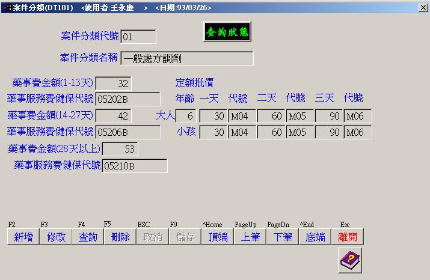Viewport: 430px width, 280px height.
Task: Close the window with the title bar X
Action: point(423,7)
